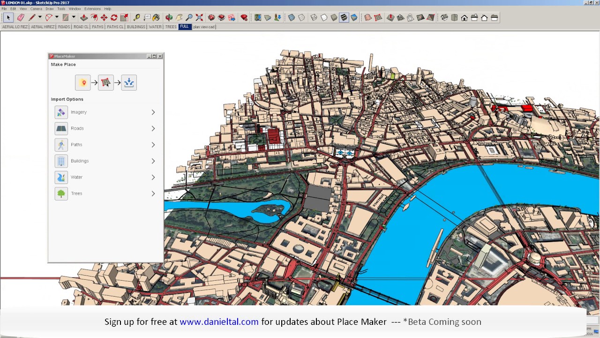Choose Sandbox From Contours tool
This screenshot has height=338, width=600.
tap(368, 17)
